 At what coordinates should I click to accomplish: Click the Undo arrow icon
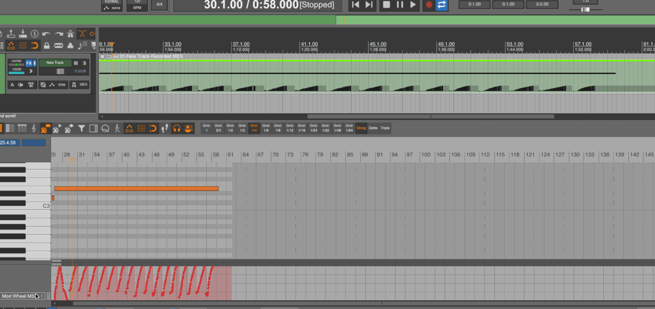click(46, 34)
